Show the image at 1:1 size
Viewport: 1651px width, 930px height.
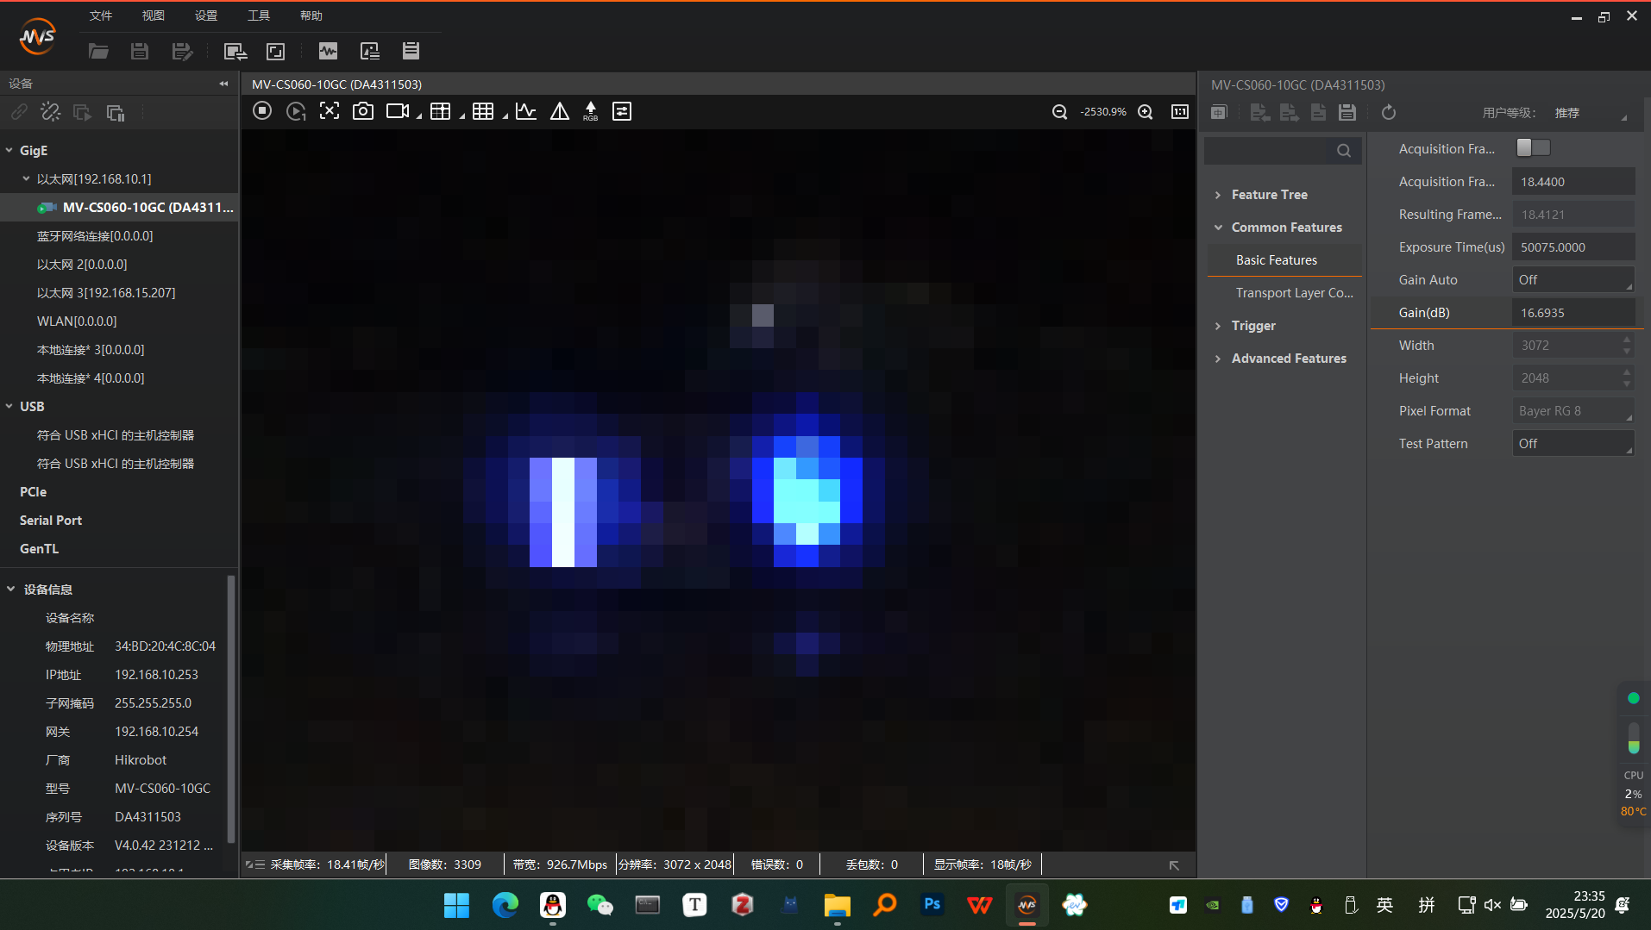click(1180, 112)
